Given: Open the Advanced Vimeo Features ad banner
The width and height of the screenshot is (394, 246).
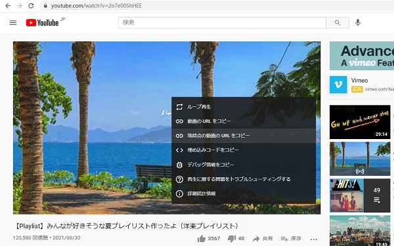Looking at the screenshot, I should pos(362,56).
